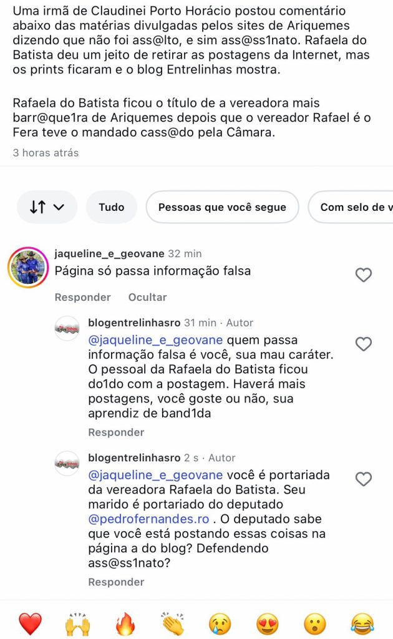Image resolution: width=393 pixels, height=639 pixels.
Task: Tap the laughing tears emoji reaction
Action: pos(362,623)
